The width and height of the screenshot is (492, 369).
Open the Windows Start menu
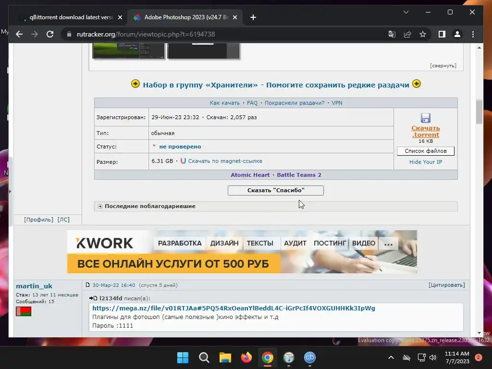pyautogui.click(x=183, y=357)
